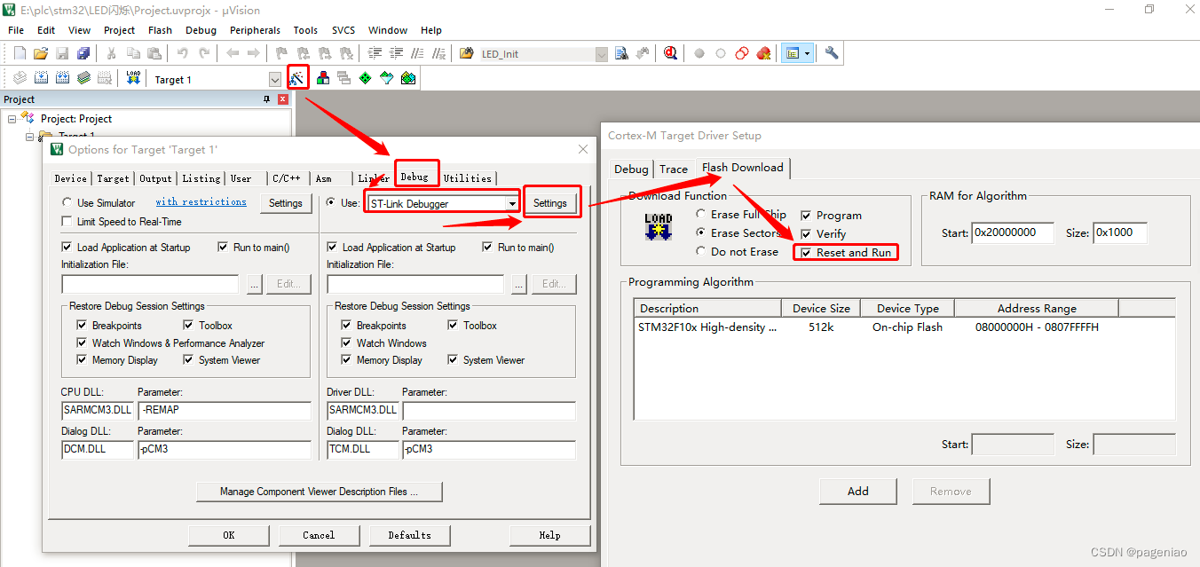This screenshot has width=1200, height=567.
Task: Toggle the right-side Run to main() checkbox
Action: pos(488,248)
